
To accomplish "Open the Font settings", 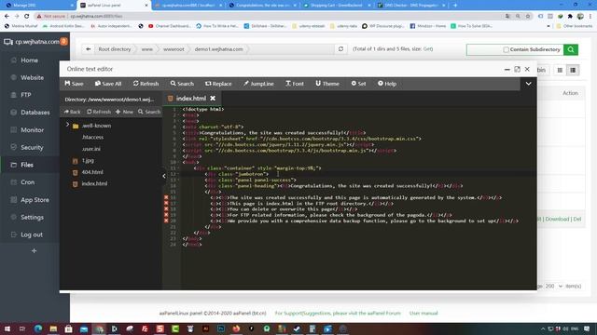I will (x=295, y=84).
